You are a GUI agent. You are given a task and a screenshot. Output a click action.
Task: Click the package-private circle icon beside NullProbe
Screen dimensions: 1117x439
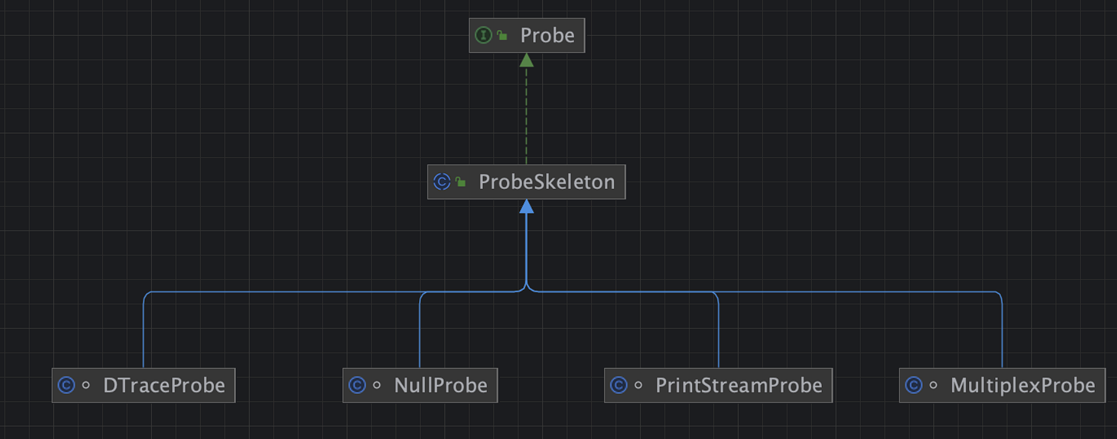pyautogui.click(x=377, y=385)
